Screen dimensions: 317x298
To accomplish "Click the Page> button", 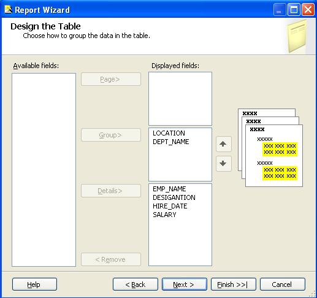I will [x=111, y=79].
